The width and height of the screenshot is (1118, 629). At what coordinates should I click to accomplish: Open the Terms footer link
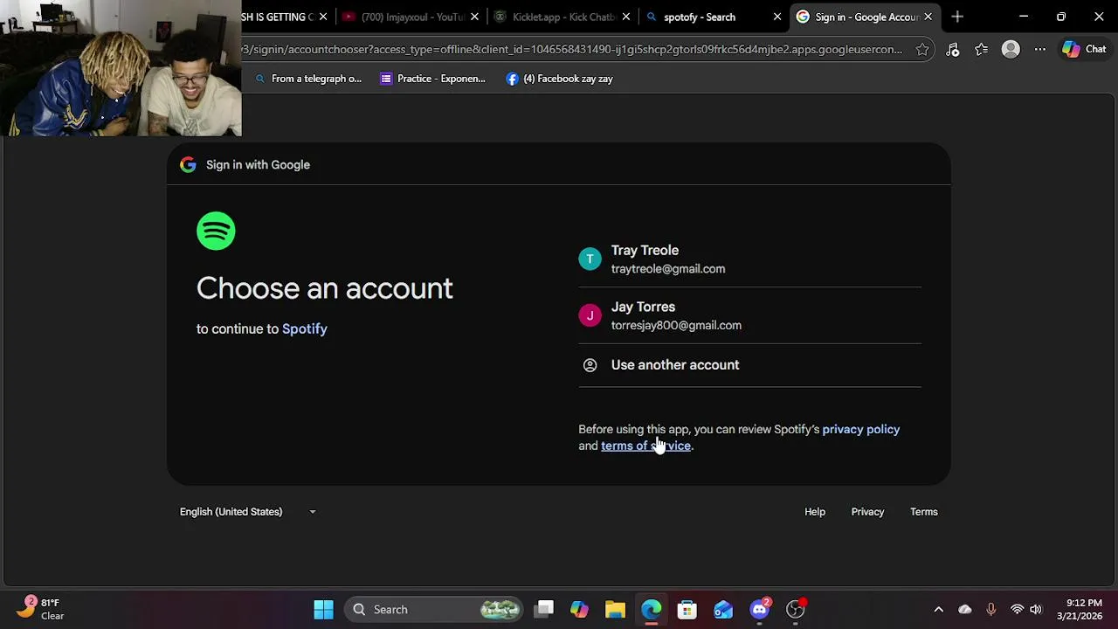(x=923, y=512)
